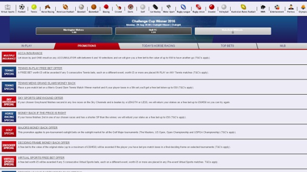
Task: Switch to the Top Bets tab
Action: click(x=227, y=46)
